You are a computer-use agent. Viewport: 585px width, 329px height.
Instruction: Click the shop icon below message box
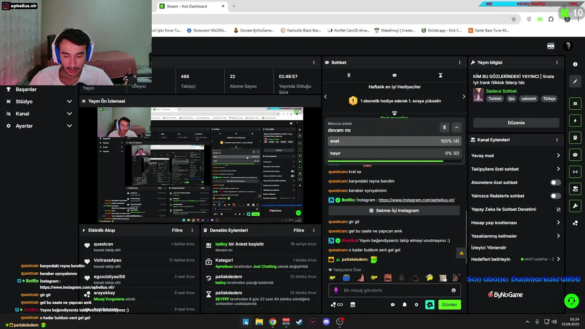(x=353, y=305)
